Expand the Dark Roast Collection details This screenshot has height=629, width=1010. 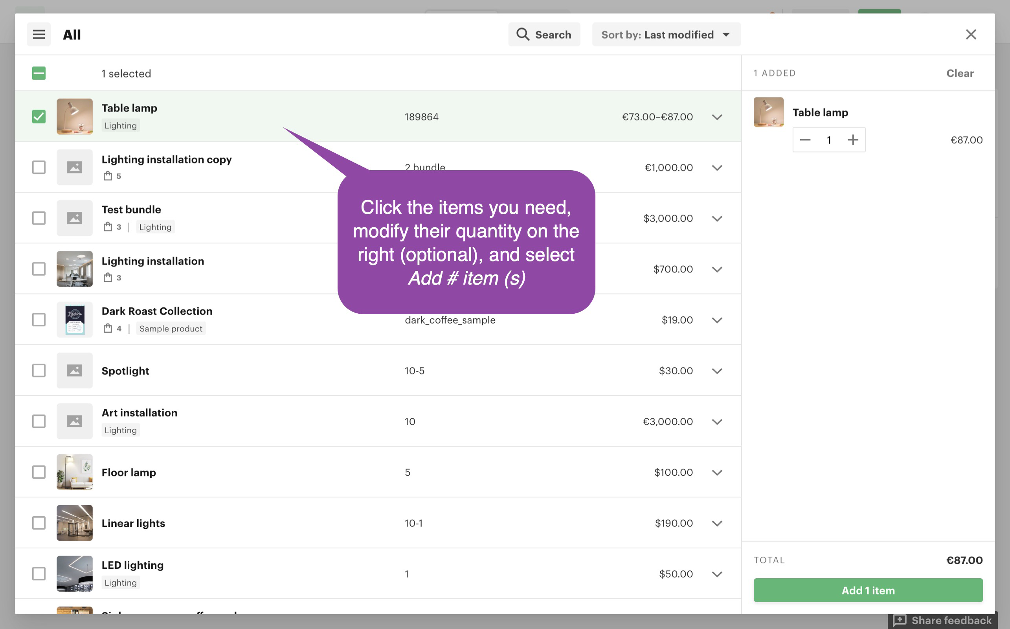[x=717, y=320]
